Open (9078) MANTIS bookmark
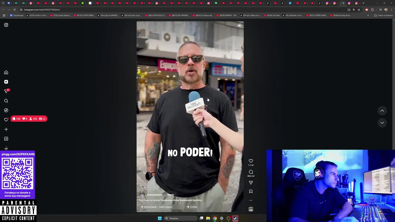 click(x=227, y=15)
